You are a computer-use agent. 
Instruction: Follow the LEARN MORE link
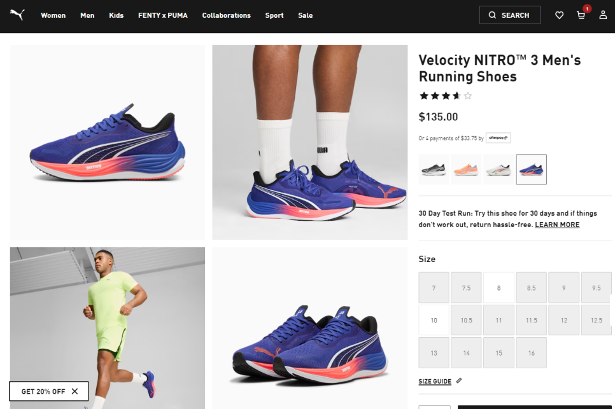point(557,225)
